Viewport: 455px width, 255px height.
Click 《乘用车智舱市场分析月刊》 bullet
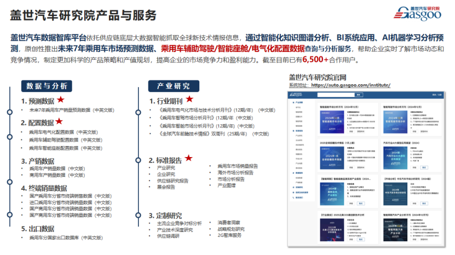206,126
